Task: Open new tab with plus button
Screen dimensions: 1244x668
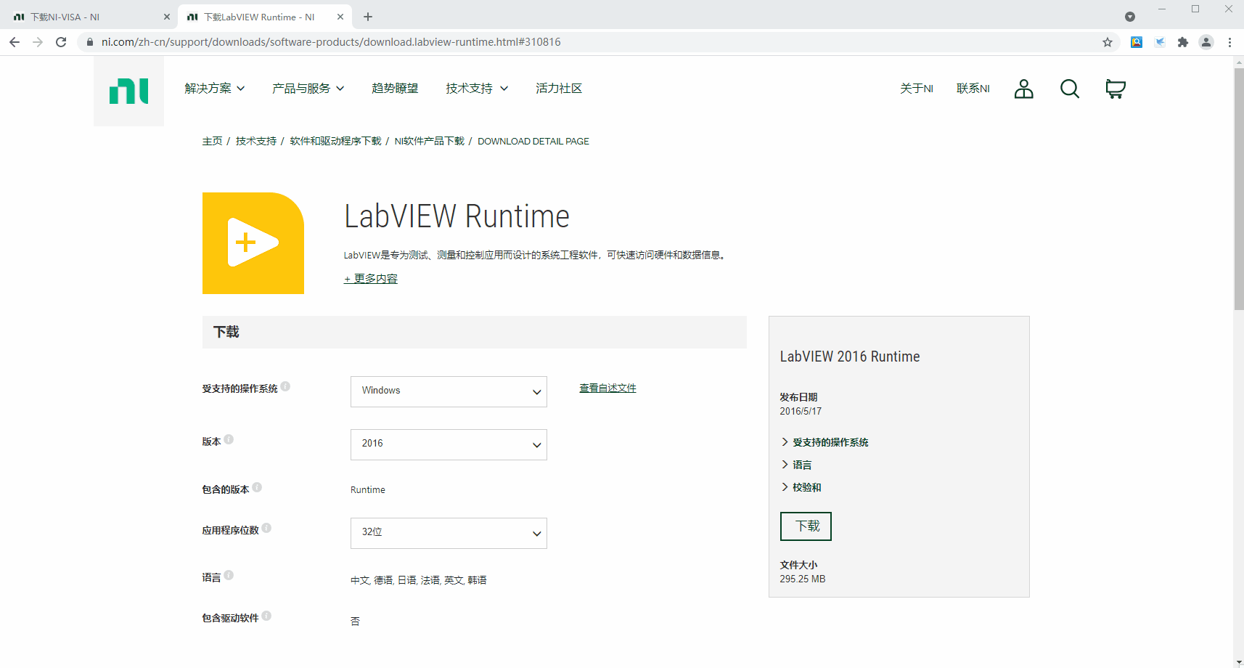Action: pyautogui.click(x=368, y=17)
